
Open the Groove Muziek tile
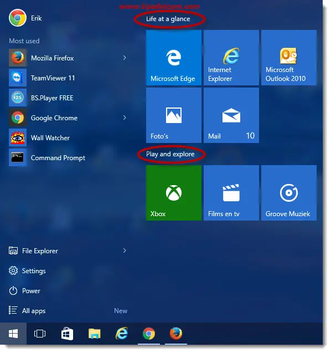pos(289,193)
